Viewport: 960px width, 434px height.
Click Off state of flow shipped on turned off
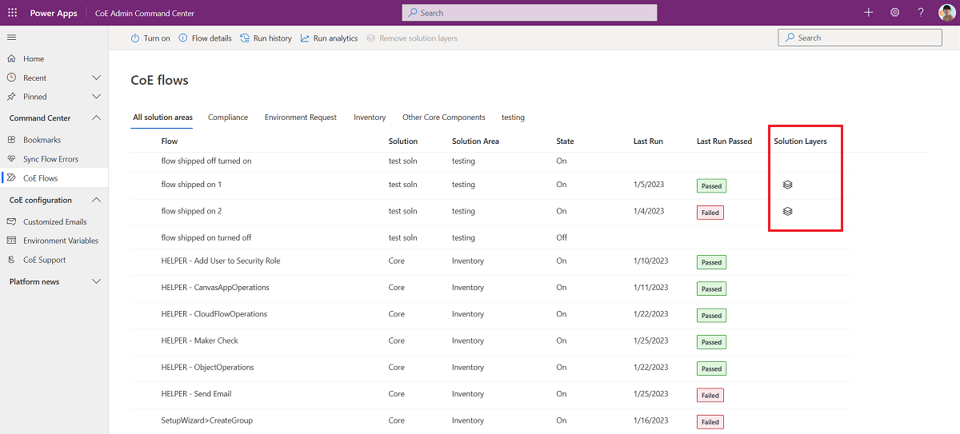[x=562, y=237]
